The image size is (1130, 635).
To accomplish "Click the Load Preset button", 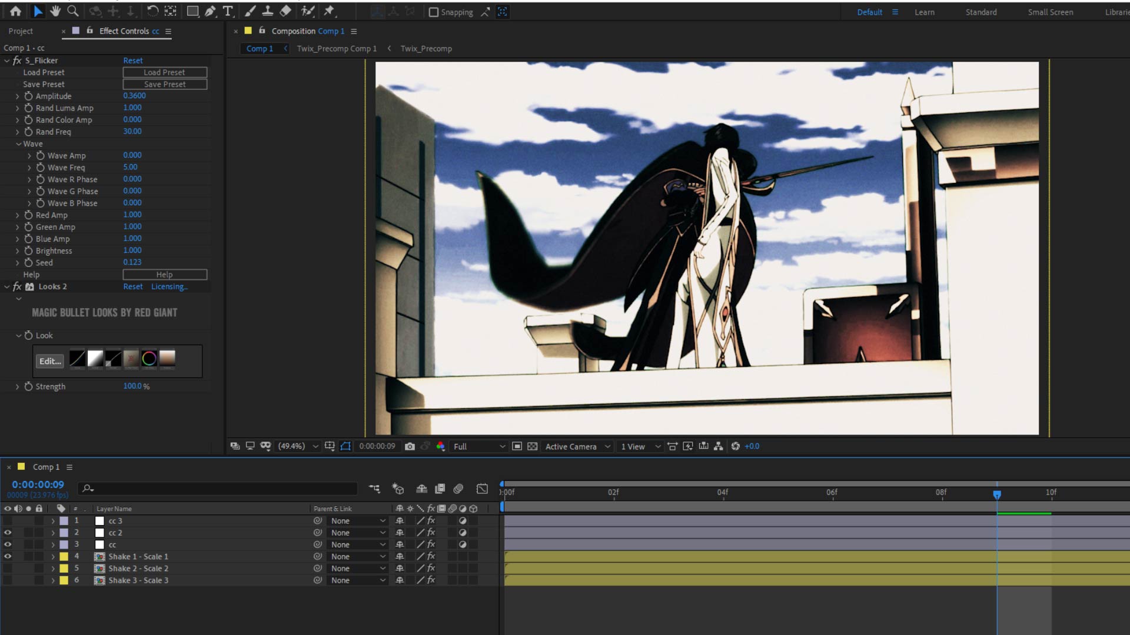I will [x=165, y=72].
